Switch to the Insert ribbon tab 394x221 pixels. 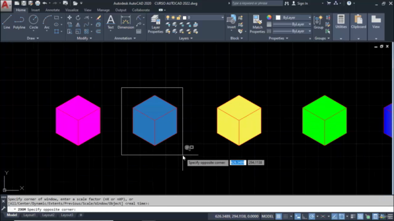(x=36, y=10)
